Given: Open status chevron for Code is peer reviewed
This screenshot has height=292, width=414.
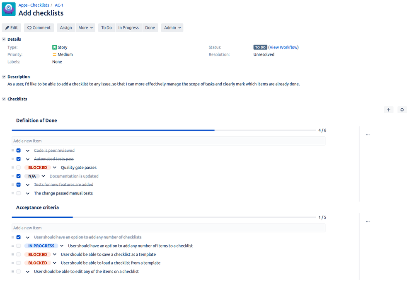Looking at the screenshot, I should point(28,151).
